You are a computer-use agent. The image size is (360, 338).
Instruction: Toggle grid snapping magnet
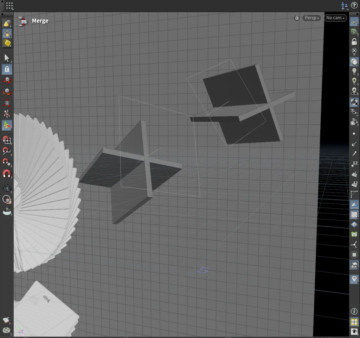tap(7, 140)
